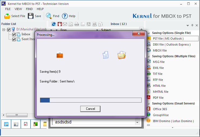Click the asdsdsd text field

click(x=94, y=122)
